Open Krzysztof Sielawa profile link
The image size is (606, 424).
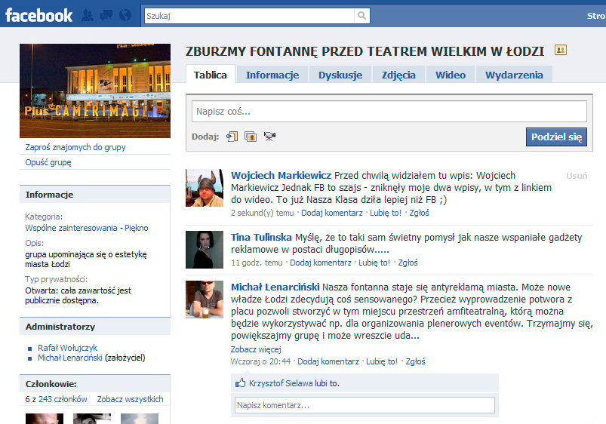(x=281, y=383)
